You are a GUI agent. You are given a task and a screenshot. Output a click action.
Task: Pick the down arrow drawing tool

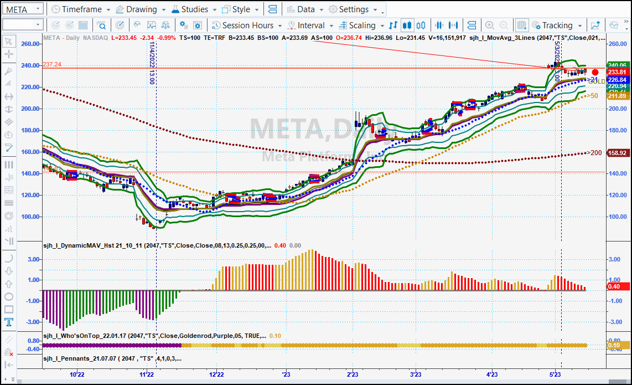[x=8, y=271]
